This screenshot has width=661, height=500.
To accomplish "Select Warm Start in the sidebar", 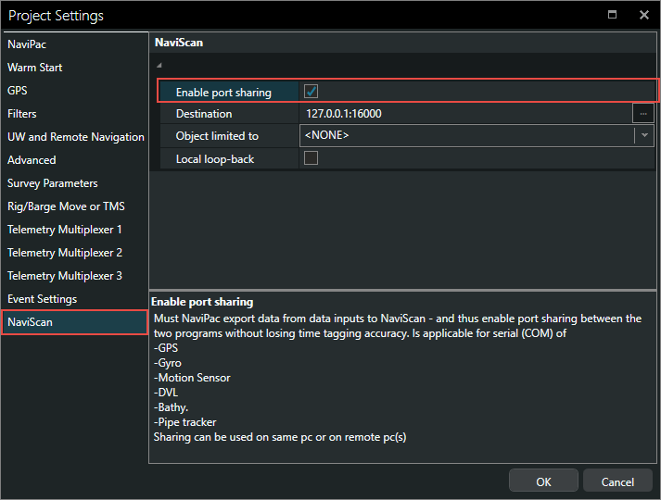I will (x=35, y=68).
